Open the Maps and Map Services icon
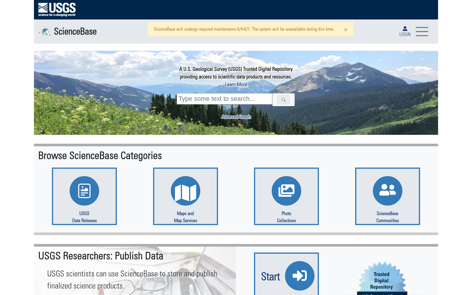The image size is (472, 295). (186, 191)
